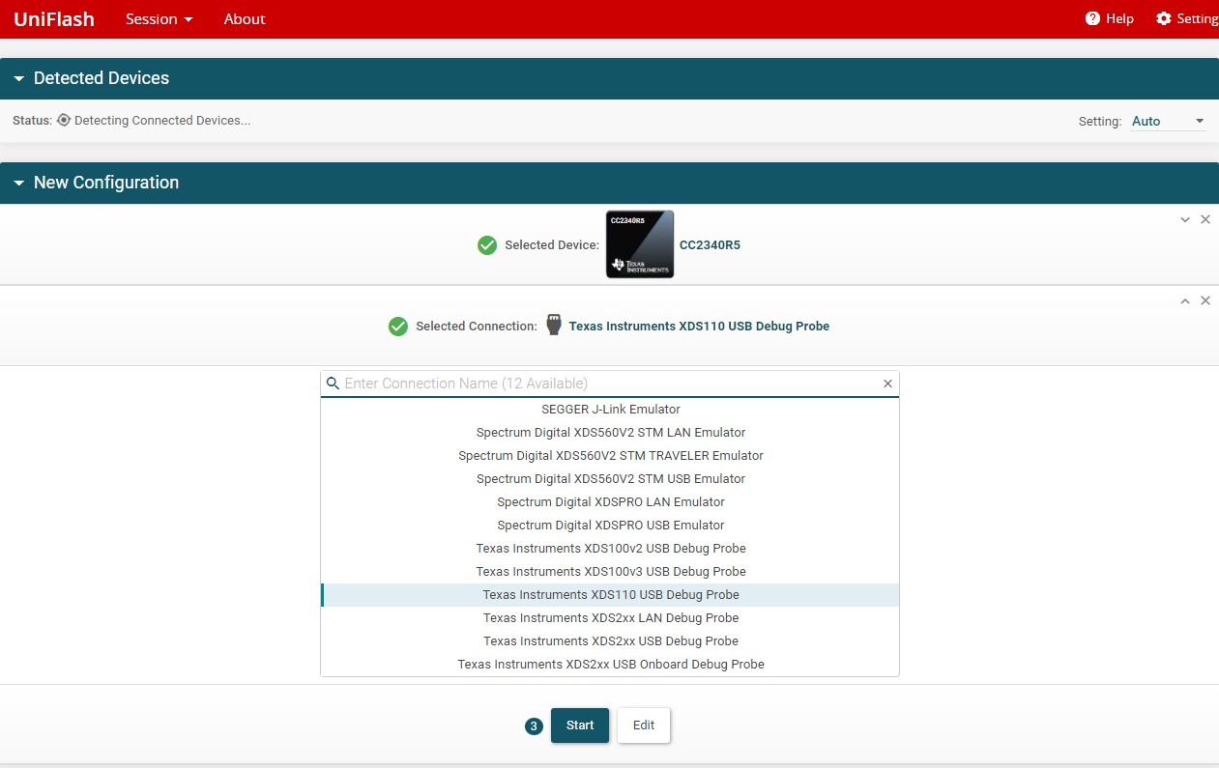1219x768 pixels.
Task: Select SEGGER J-Link Emulator from the list
Action: point(610,409)
